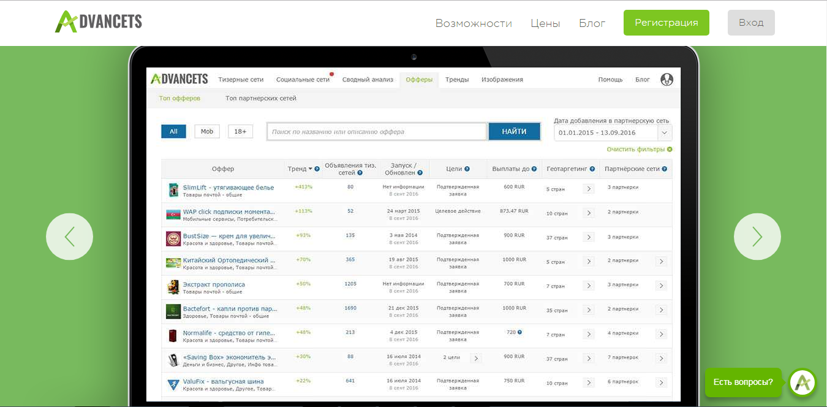Screen dimensions: 827x407
Task: Toggle the Mob filter button
Action: [x=207, y=132]
